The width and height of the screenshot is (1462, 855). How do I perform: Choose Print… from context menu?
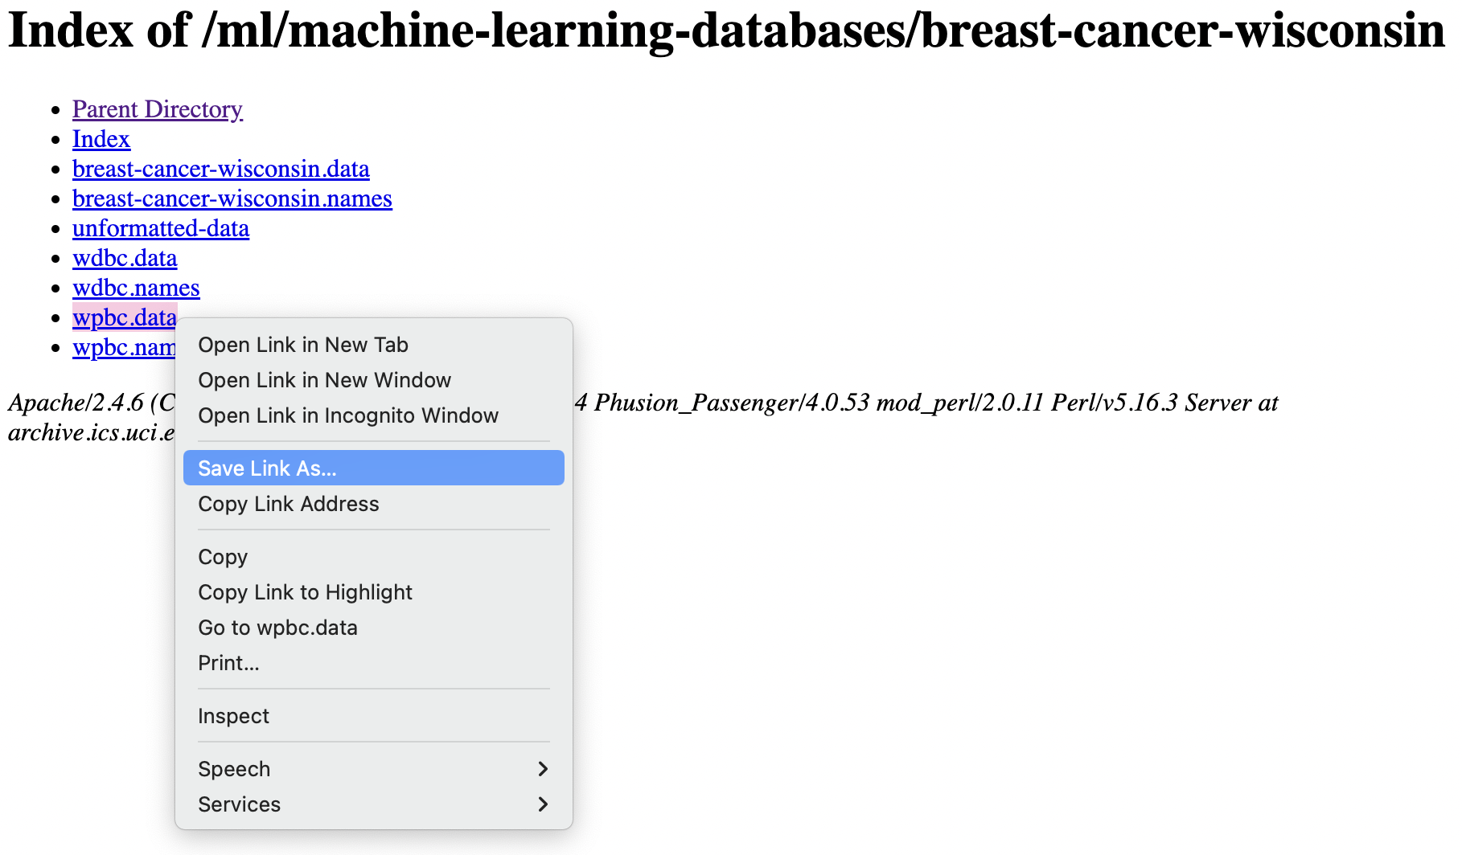click(374, 663)
